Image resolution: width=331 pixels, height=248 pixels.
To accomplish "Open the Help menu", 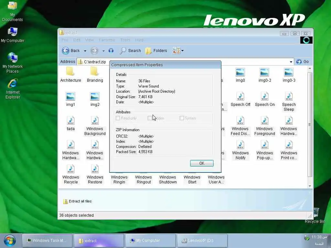I will pyautogui.click(x=139, y=40).
